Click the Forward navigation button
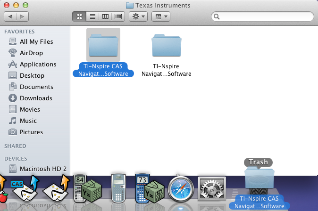Image resolution: width=318 pixels, height=211 pixels. click(x=22, y=16)
